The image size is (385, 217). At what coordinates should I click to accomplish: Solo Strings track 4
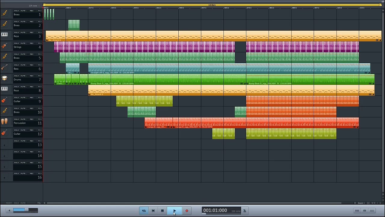point(17,43)
